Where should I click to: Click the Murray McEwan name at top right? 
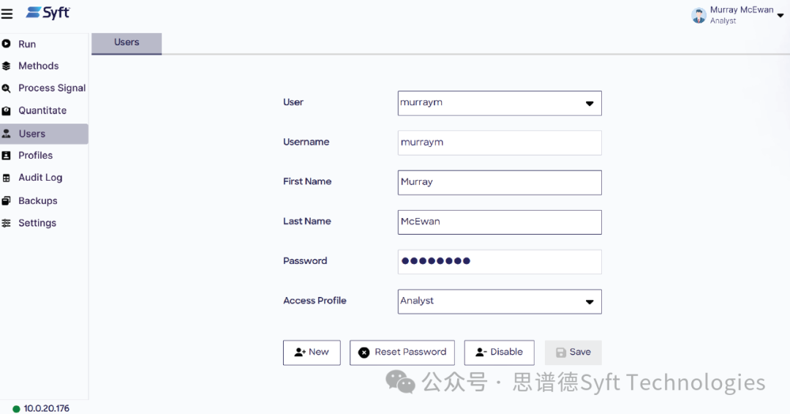coord(742,10)
